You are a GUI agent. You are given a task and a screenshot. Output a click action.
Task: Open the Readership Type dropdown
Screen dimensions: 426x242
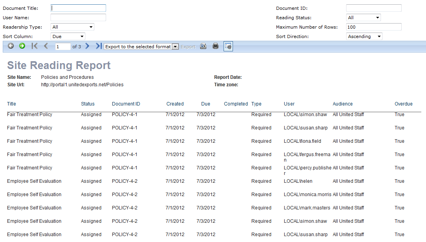[x=72, y=27]
